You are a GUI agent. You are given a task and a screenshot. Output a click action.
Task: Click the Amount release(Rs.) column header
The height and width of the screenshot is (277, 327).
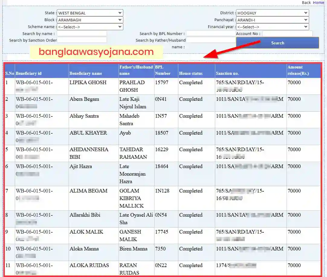click(298, 70)
